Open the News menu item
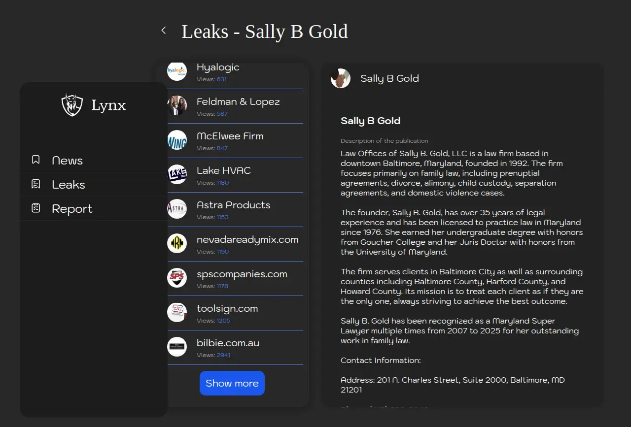Image resolution: width=631 pixels, height=427 pixels. (x=67, y=161)
